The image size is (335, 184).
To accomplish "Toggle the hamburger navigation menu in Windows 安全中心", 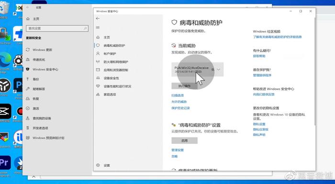I will 98,27.
